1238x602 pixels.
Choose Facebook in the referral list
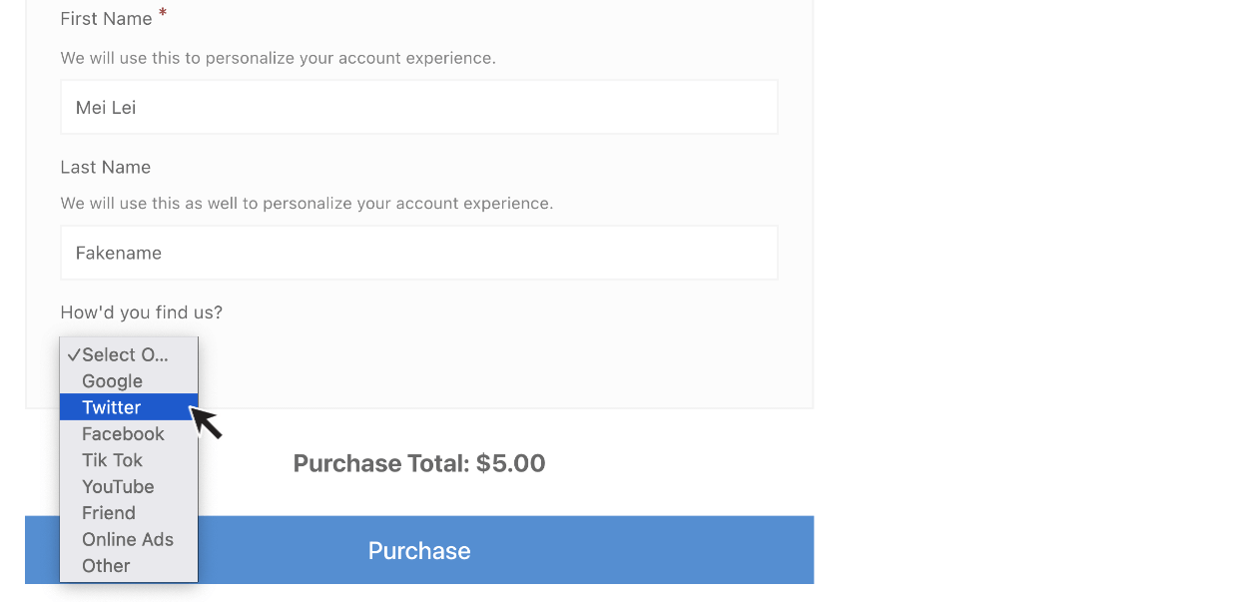129,433
